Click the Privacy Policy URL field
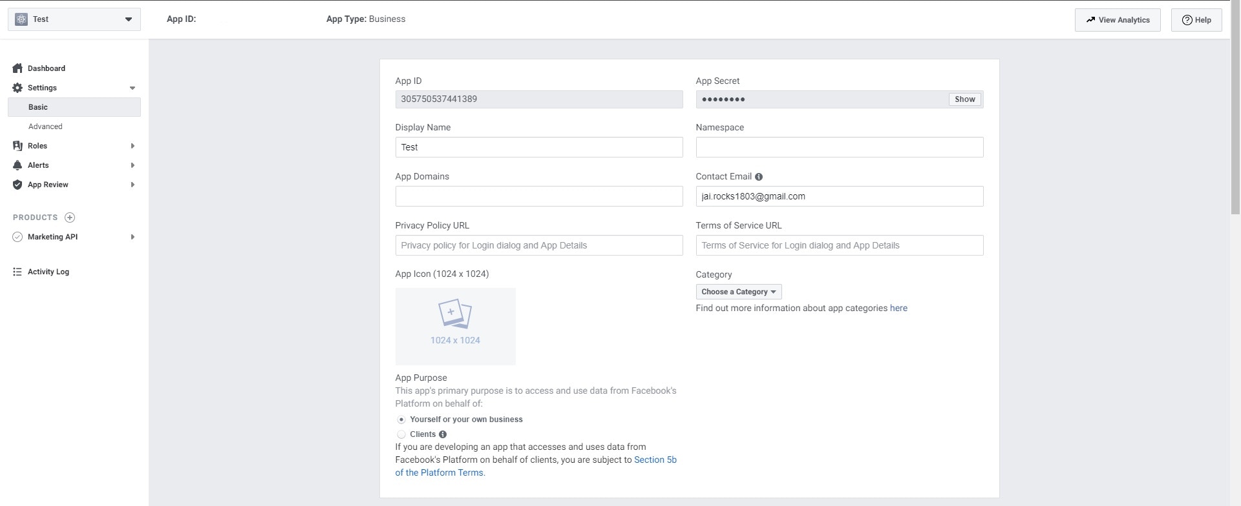The width and height of the screenshot is (1241, 506). pyautogui.click(x=539, y=245)
